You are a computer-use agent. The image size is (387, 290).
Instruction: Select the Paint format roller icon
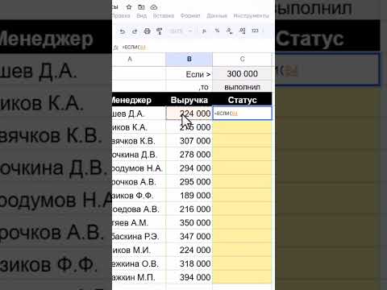tap(160, 31)
